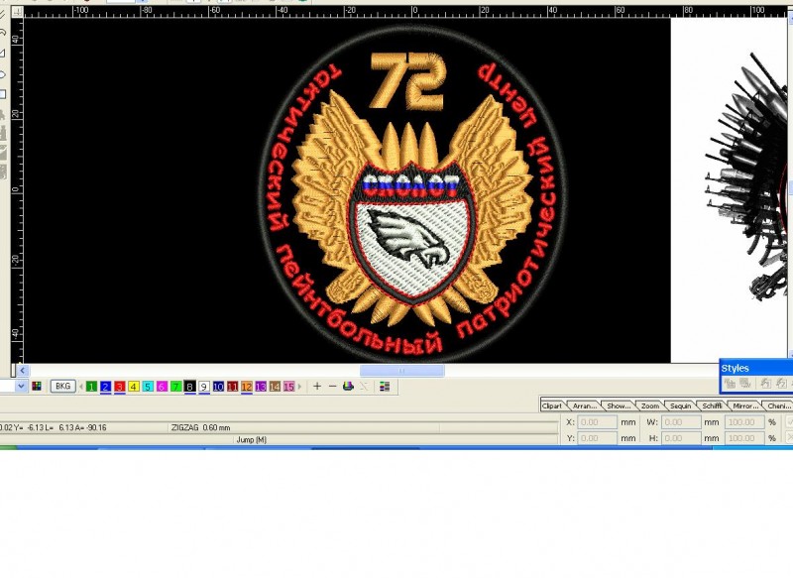Switch to the Sequin tab
Screen dimensions: 793x578
click(680, 405)
